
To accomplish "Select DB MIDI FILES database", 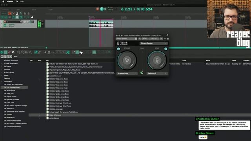I will point(9,108).
